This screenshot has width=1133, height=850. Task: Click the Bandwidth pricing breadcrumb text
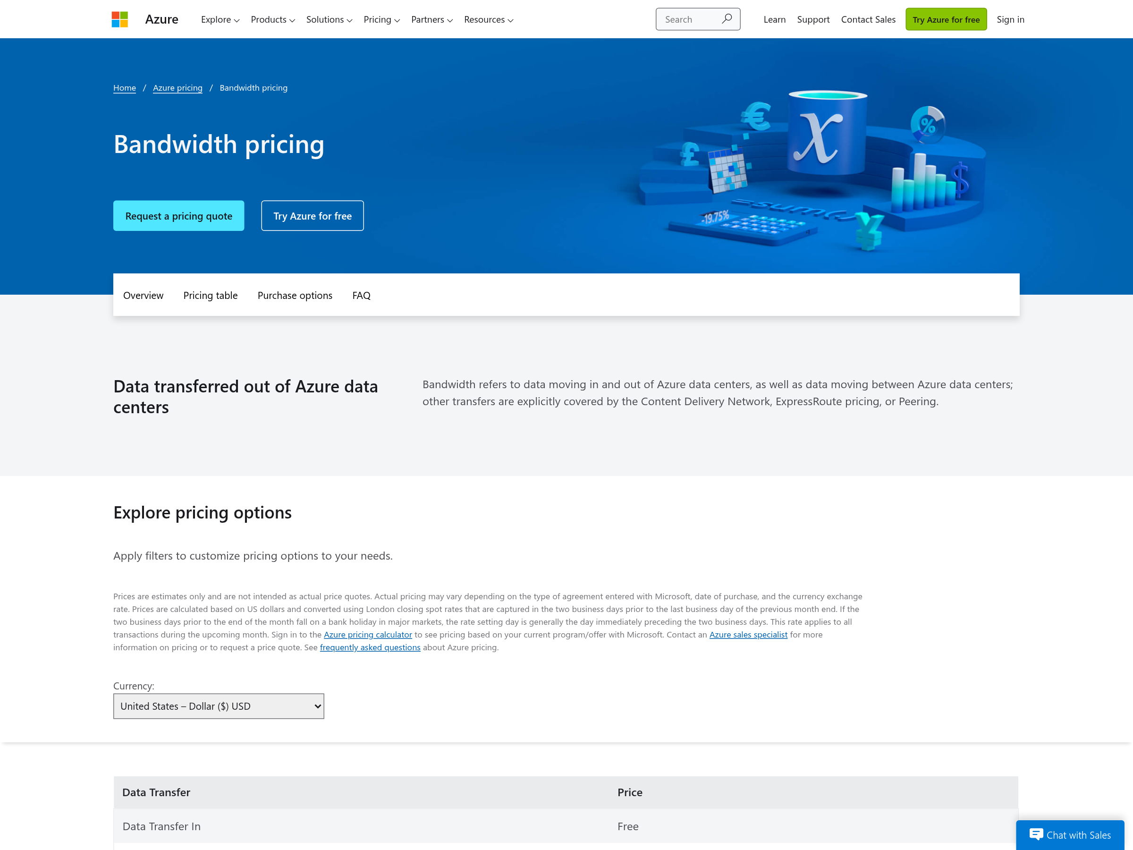click(254, 88)
